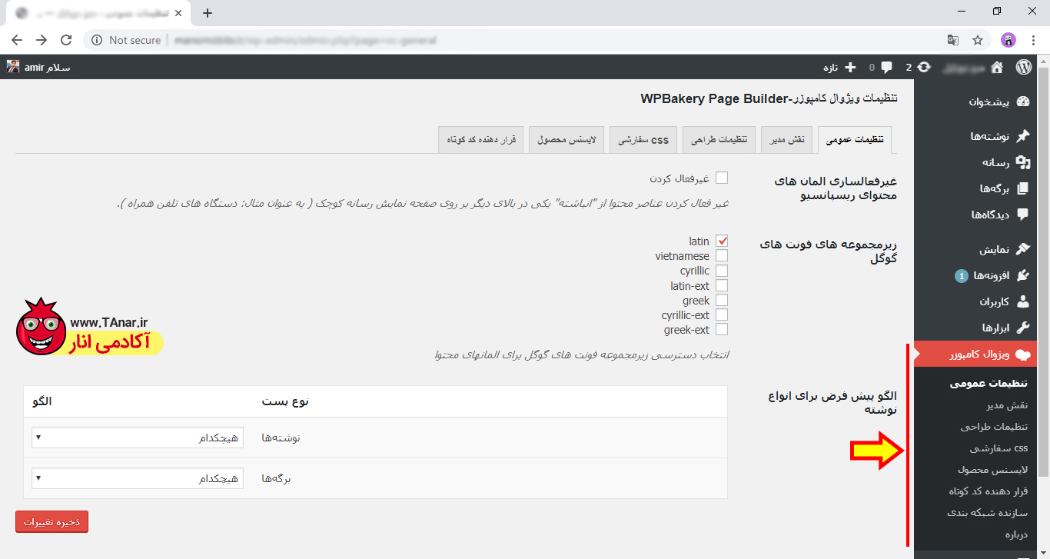
Task: Tick the greek-ext font subset checkbox
Action: [722, 330]
